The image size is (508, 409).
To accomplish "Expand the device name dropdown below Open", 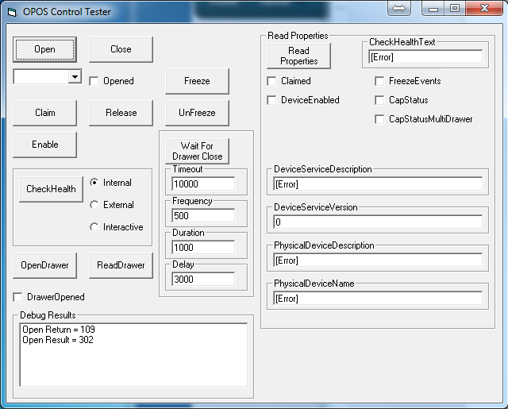I will tap(74, 76).
